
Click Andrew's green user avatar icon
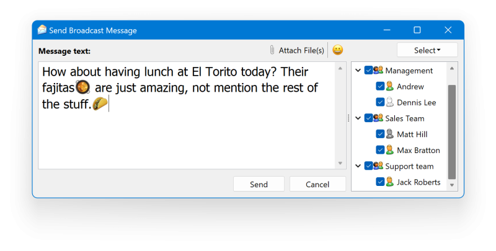(x=390, y=86)
